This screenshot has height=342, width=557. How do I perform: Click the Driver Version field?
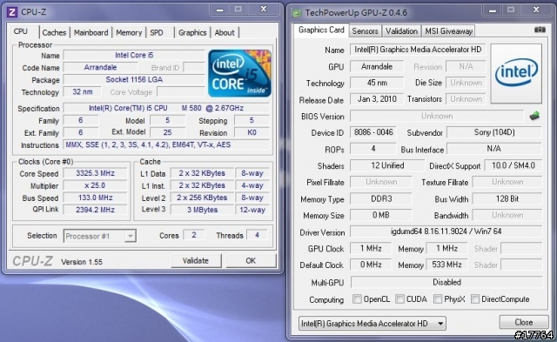pyautogui.click(x=446, y=231)
